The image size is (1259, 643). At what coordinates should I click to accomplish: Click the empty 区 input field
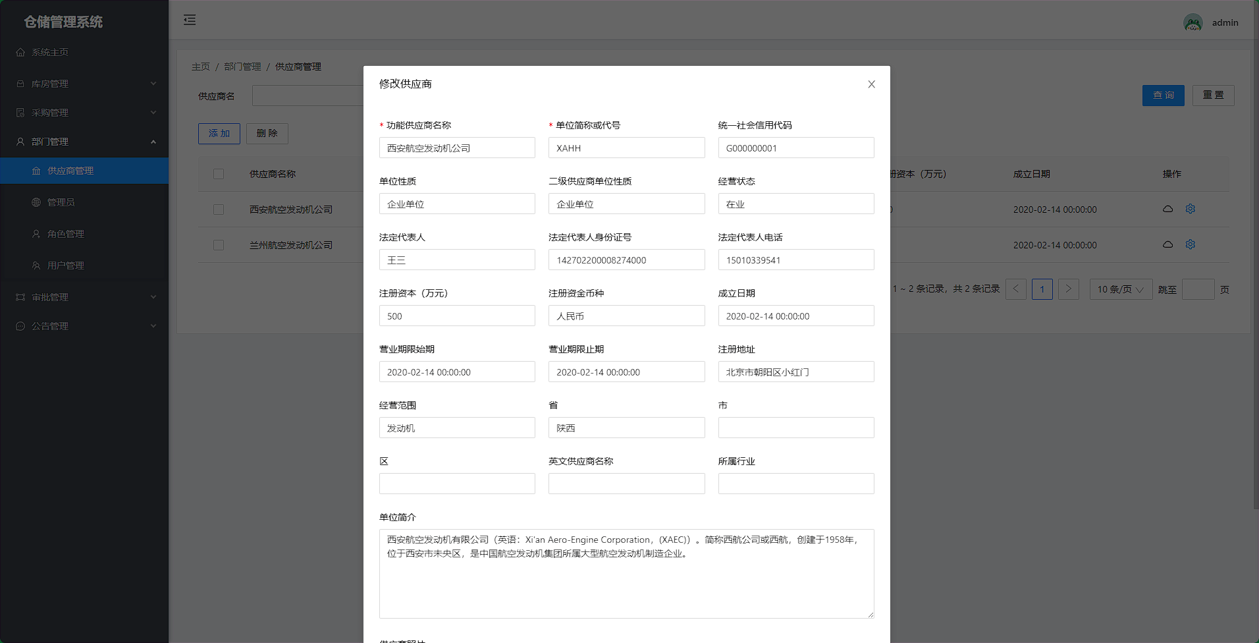point(457,484)
